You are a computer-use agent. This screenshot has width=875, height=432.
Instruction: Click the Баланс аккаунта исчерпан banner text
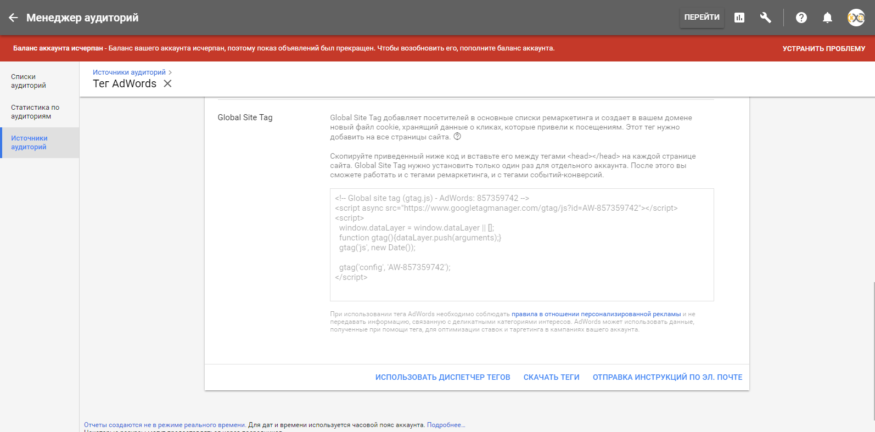tap(284, 48)
